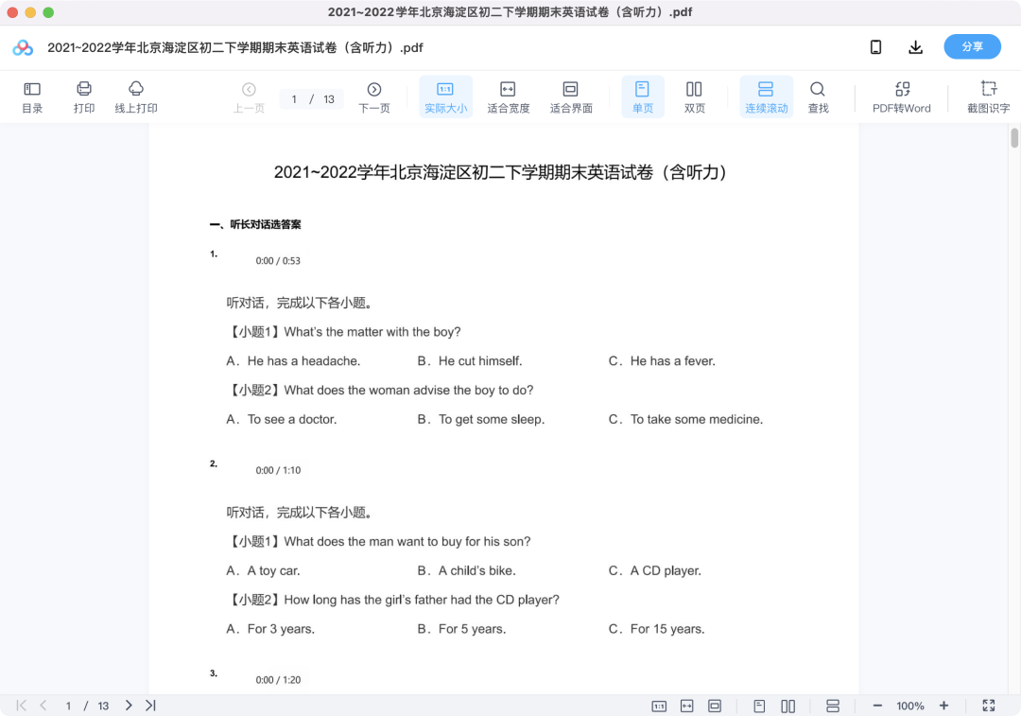This screenshot has height=716, width=1021.
Task: Click question 'What's the matter with the boy?'
Action: (372, 332)
